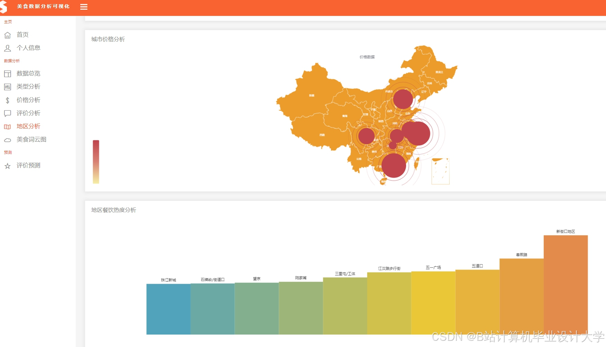This screenshot has width=606, height=347.
Task: Click the speech bubble icon for 评价分析
Action: 8,113
